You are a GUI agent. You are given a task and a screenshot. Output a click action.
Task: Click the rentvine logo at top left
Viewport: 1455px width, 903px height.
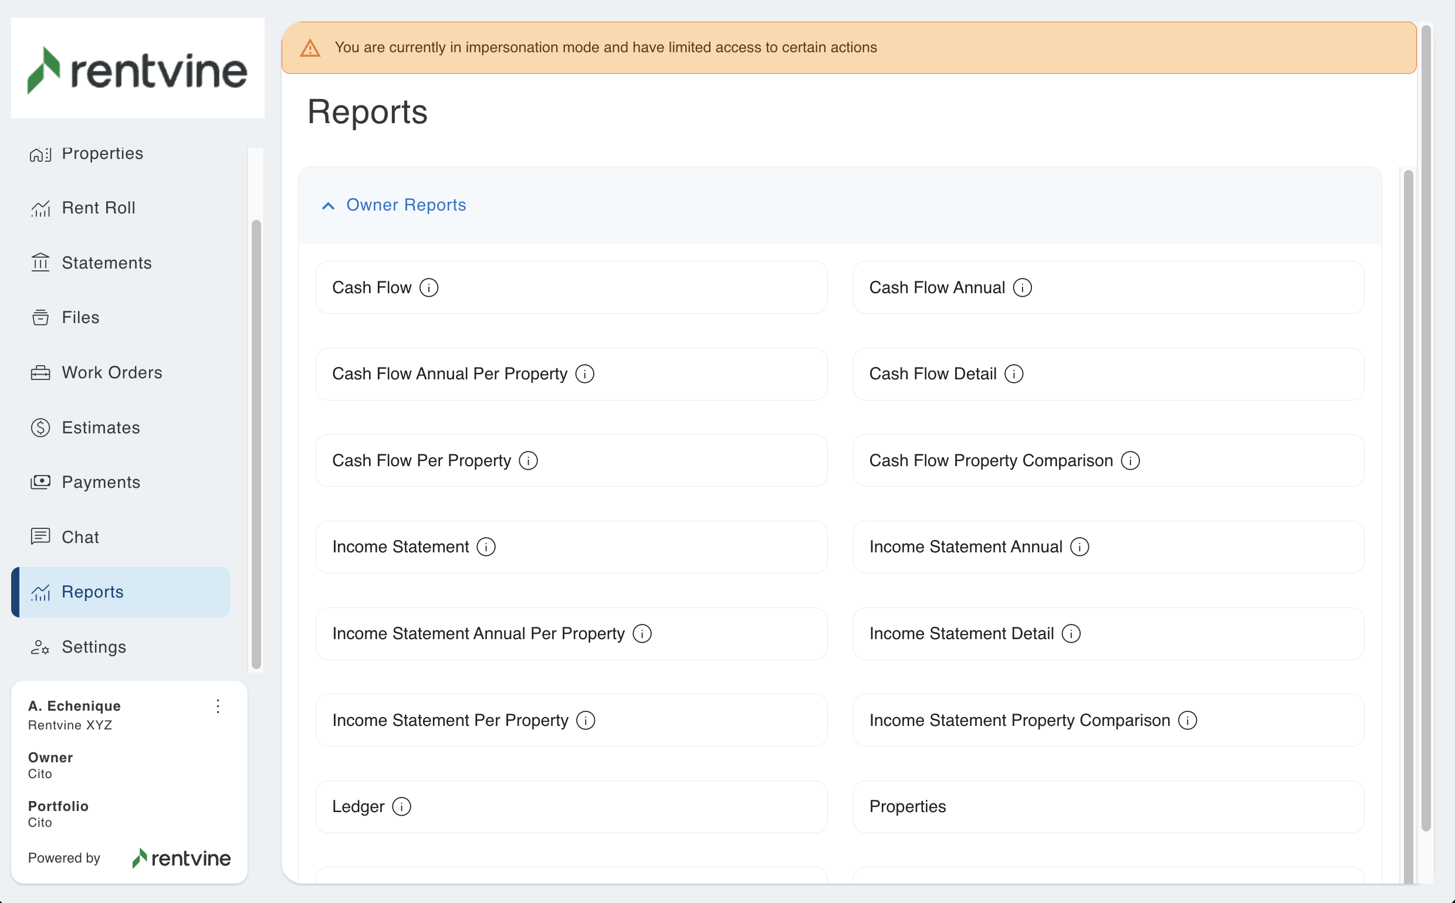point(137,69)
